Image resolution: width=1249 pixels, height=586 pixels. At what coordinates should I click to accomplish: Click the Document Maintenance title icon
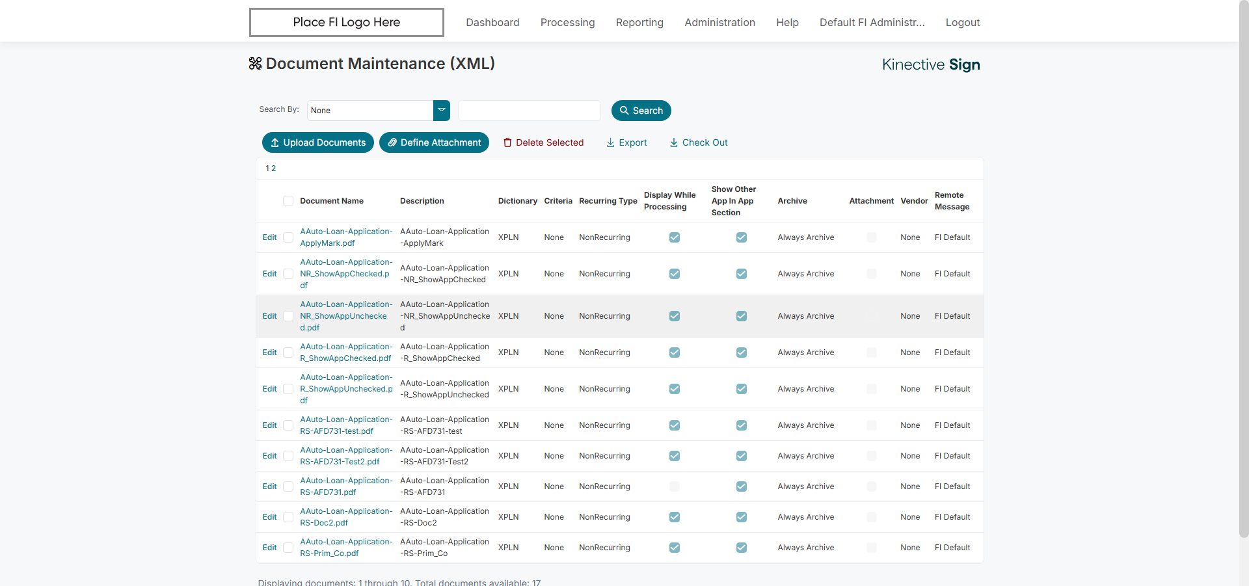(x=255, y=64)
